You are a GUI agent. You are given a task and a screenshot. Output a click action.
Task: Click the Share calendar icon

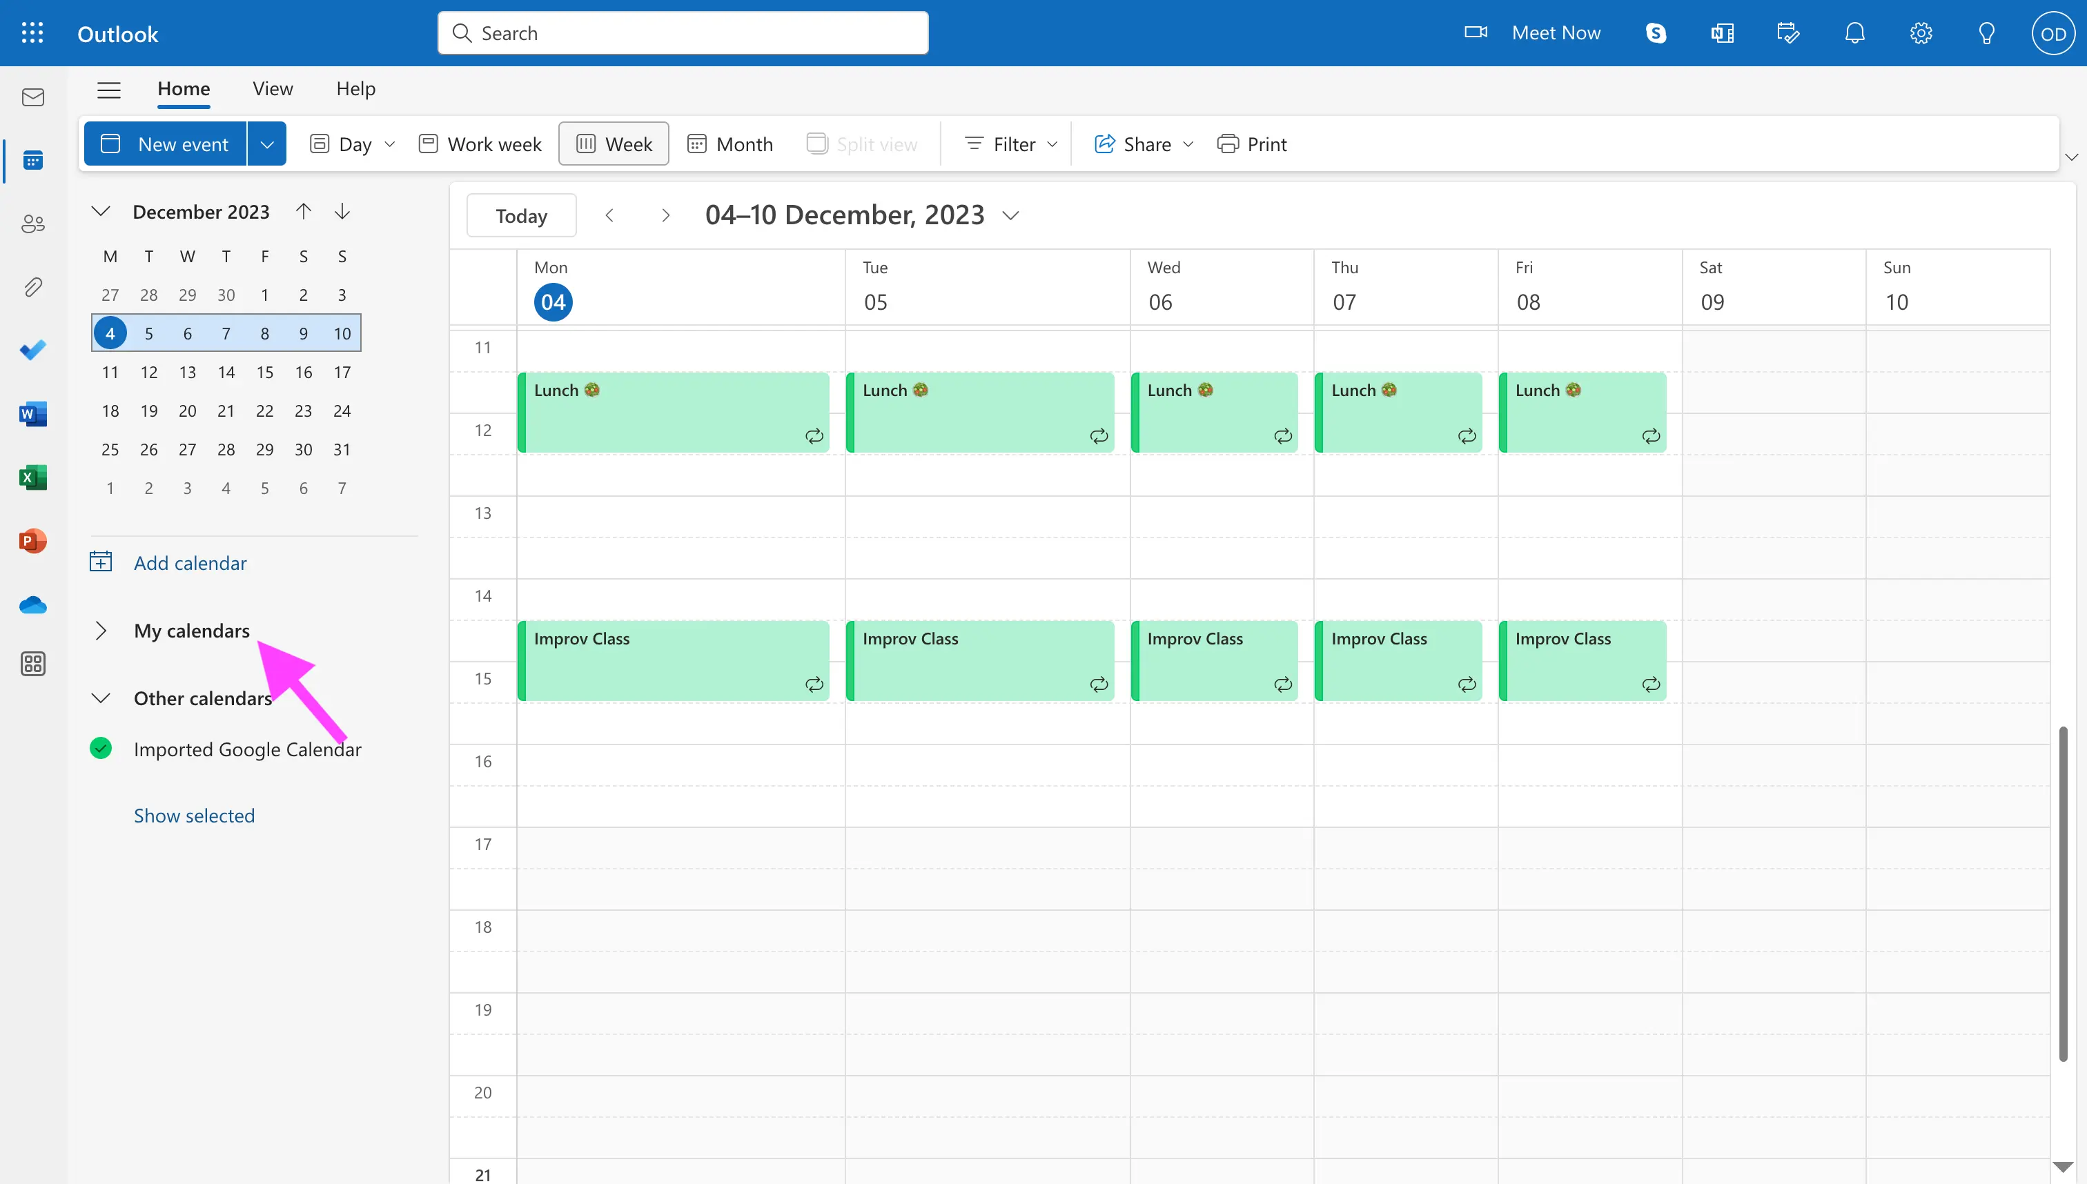pos(1104,142)
